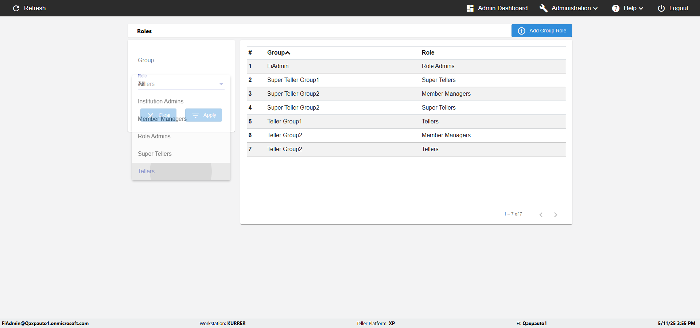Expand the Help menu chevron
The image size is (700, 328).
coord(641,8)
